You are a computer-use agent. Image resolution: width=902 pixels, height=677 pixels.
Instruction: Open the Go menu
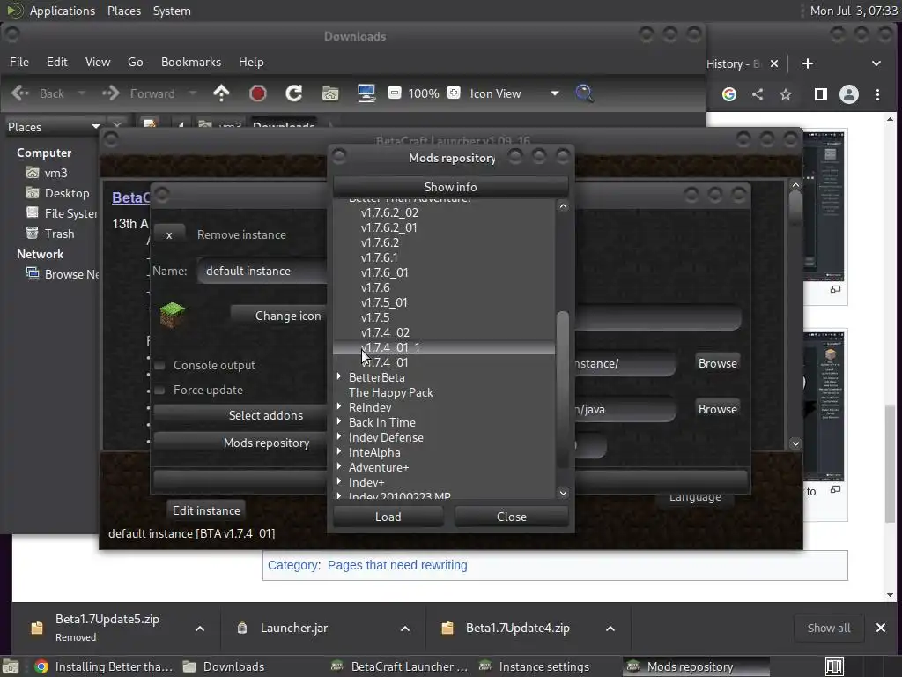pos(135,62)
